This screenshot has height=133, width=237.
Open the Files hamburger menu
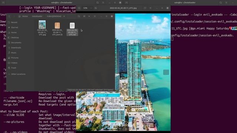tap(95, 16)
